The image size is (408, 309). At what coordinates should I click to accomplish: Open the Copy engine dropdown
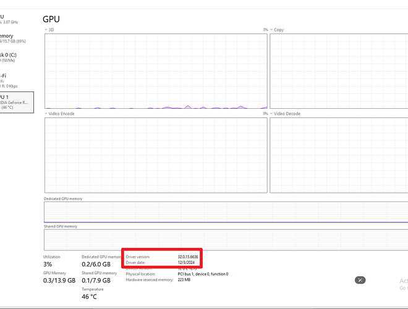[271, 30]
